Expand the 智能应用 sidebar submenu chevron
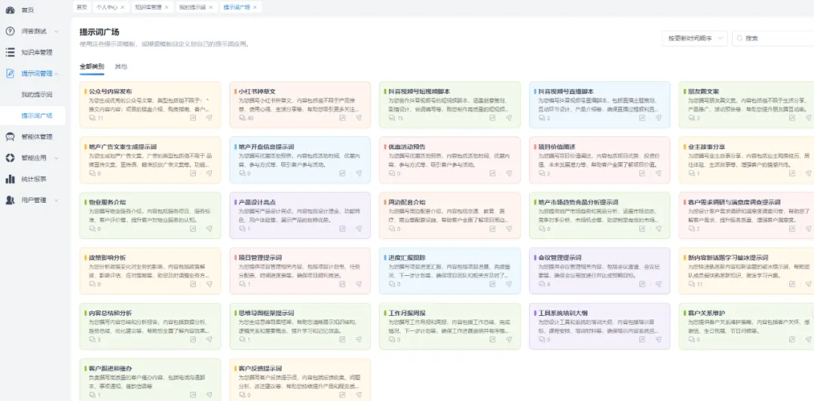814x401 pixels. (x=57, y=158)
